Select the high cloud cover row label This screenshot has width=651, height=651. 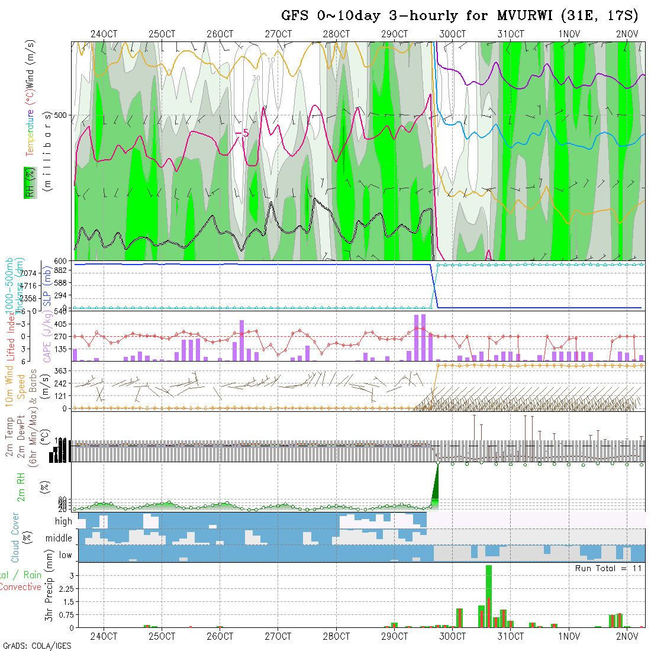pyautogui.click(x=63, y=521)
